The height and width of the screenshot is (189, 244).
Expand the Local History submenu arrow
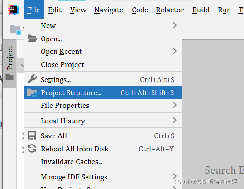175,120
